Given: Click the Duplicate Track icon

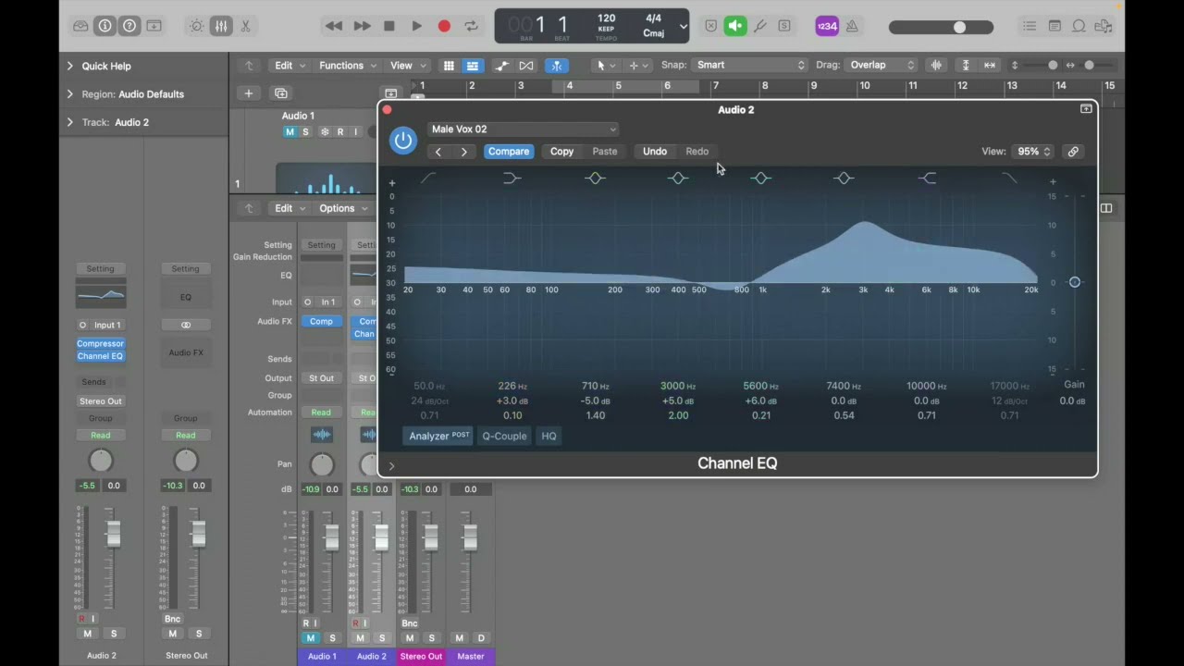Looking at the screenshot, I should (x=280, y=92).
